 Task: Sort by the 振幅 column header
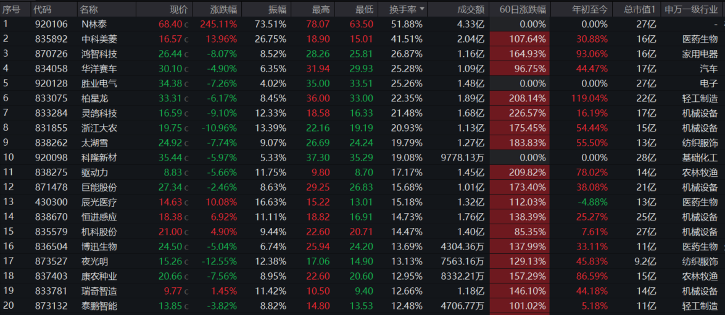(278, 9)
